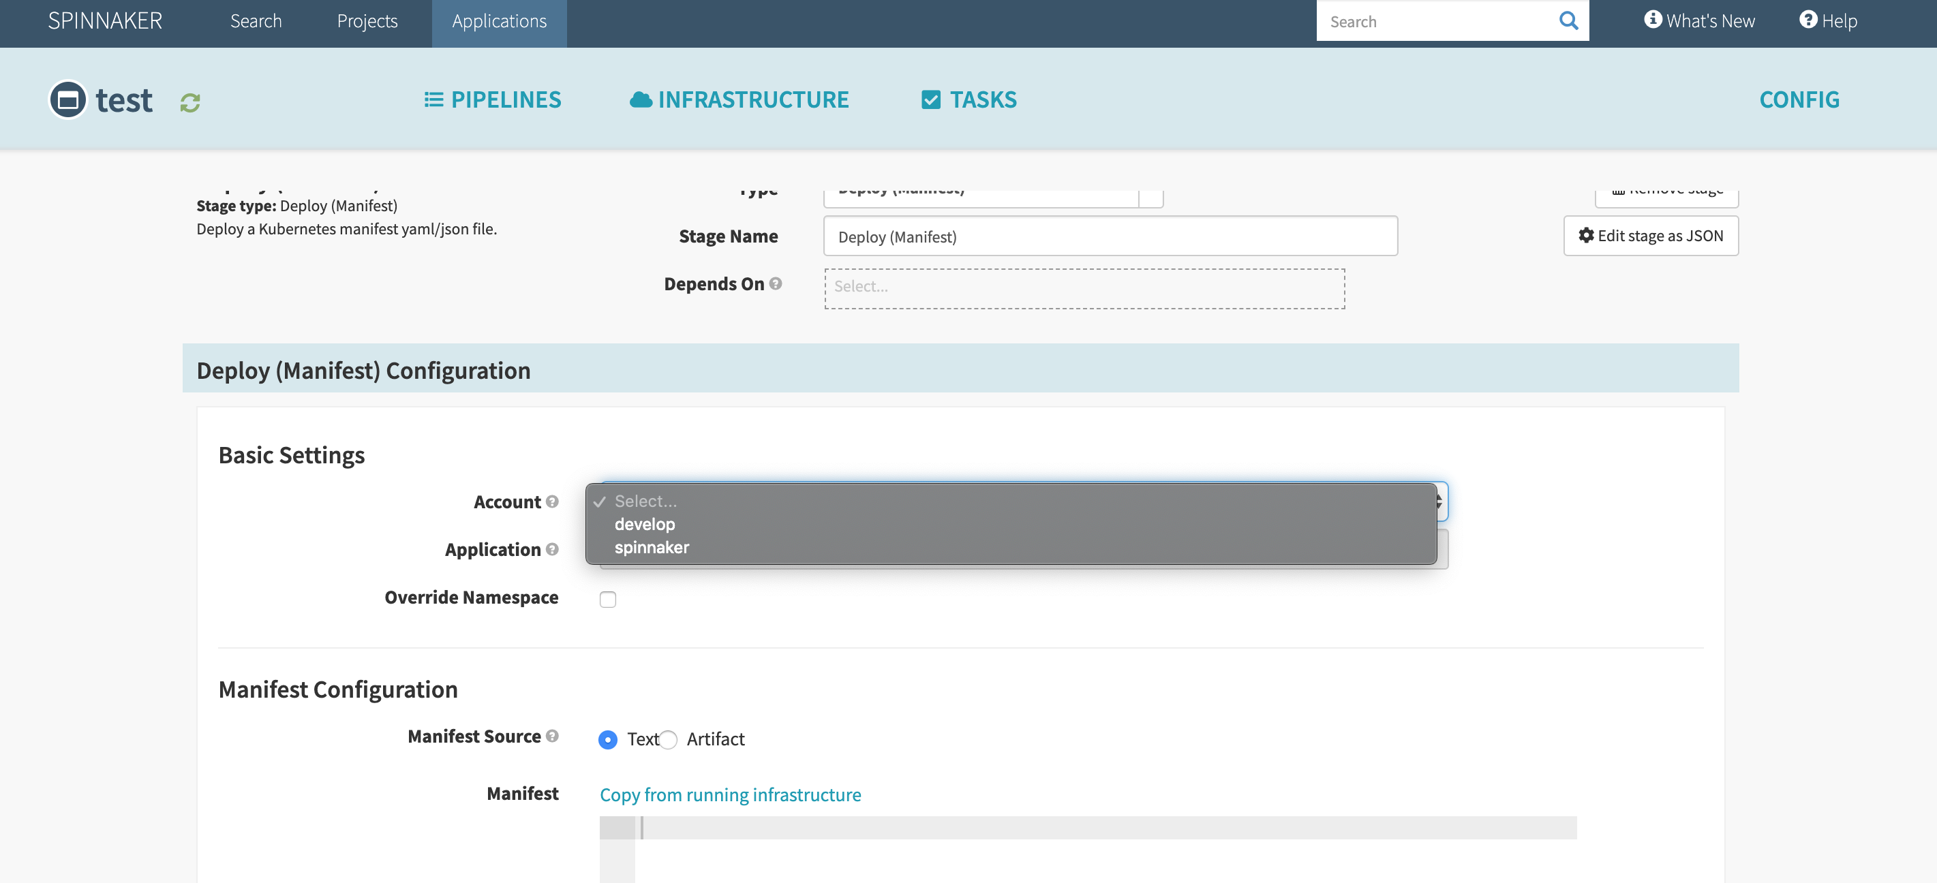Go to the TASKS tab
The image size is (1937, 883).
click(969, 100)
